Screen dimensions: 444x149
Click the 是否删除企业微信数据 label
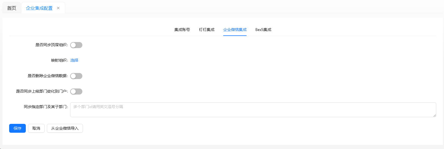click(48, 76)
